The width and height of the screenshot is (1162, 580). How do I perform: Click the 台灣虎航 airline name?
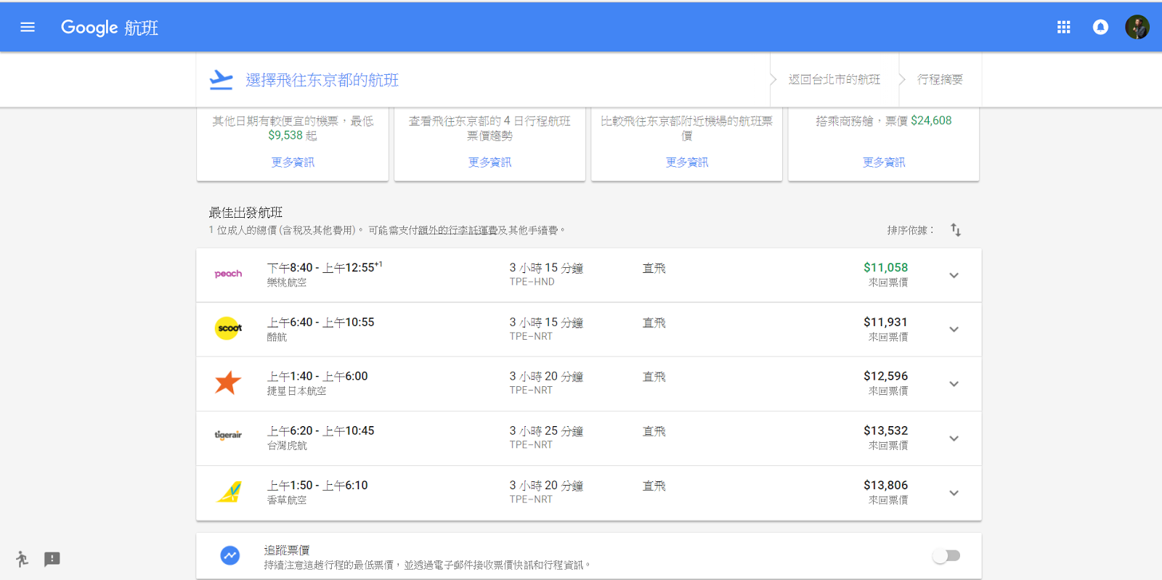pyautogui.click(x=287, y=446)
